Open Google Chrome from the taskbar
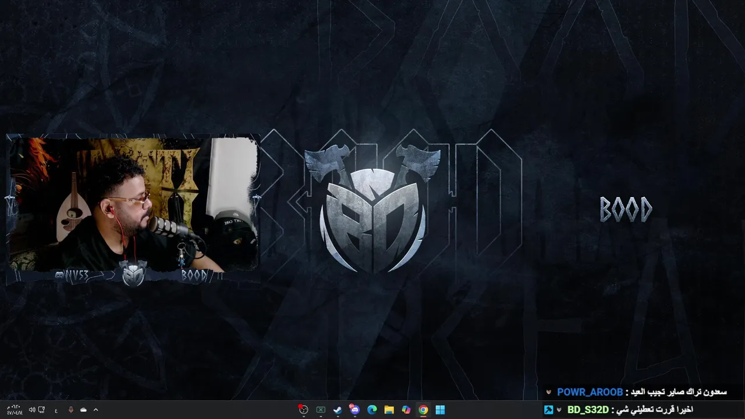This screenshot has width=745, height=419. tap(423, 410)
